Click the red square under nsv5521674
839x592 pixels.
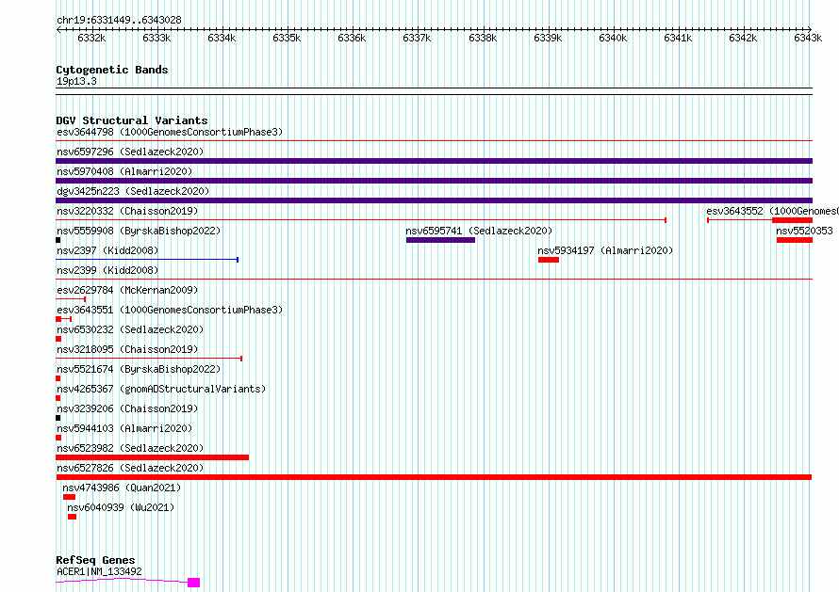[x=58, y=378]
